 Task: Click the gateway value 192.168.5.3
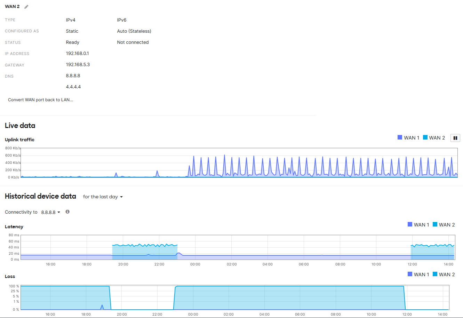pos(78,64)
